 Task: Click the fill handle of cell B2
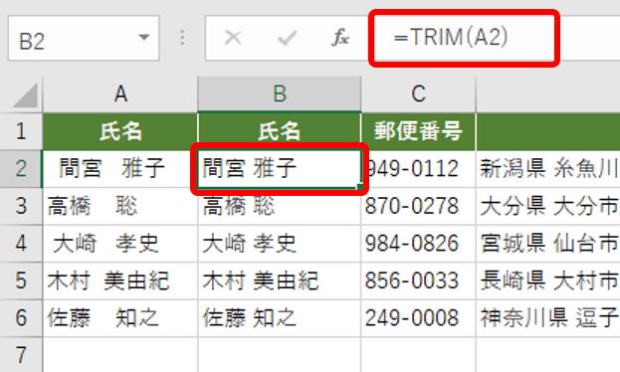point(360,187)
